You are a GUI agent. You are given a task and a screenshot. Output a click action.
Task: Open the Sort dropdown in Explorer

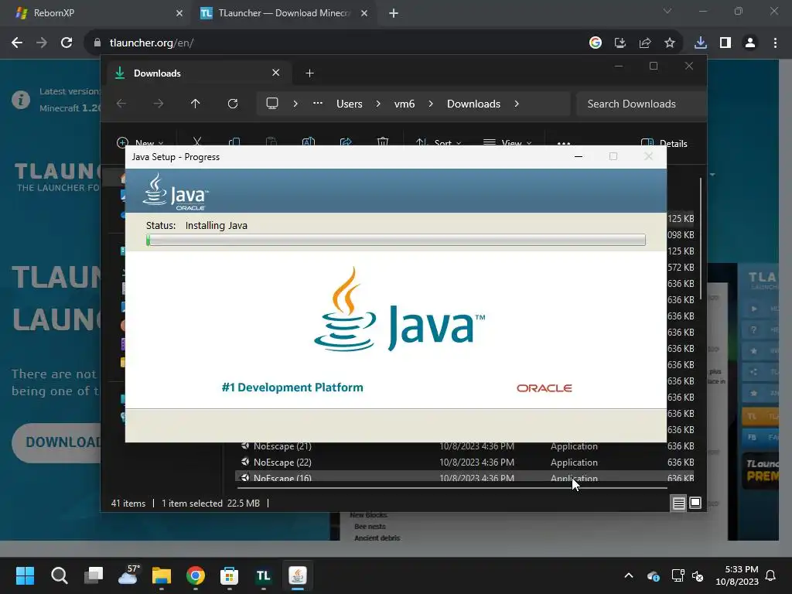coord(439,142)
